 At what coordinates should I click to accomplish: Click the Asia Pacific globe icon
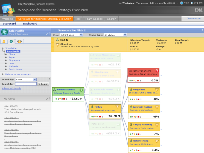(5, 32)
